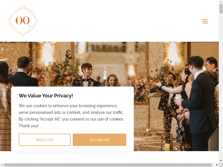Click the candle lantern in the aisle
This screenshot has height=167, width=223.
coord(167,143)
